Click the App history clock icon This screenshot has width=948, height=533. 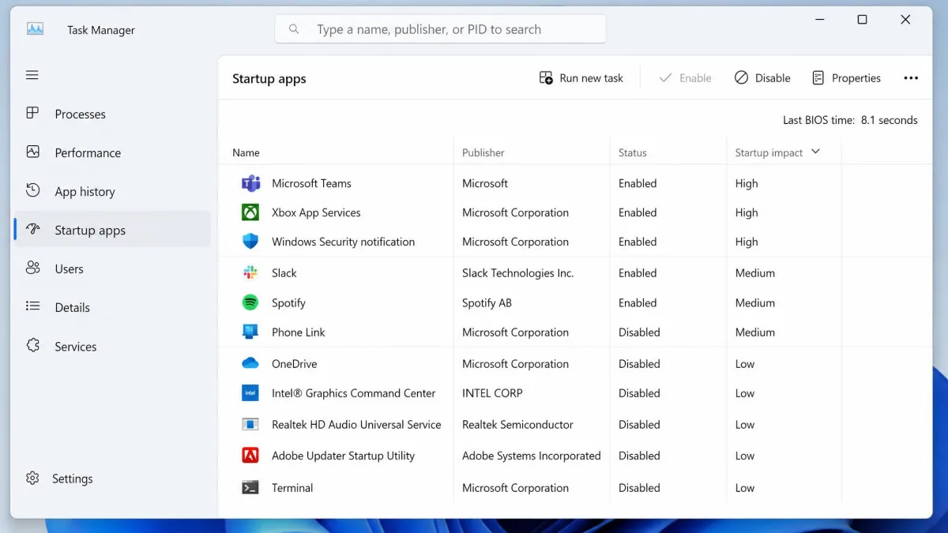click(32, 190)
